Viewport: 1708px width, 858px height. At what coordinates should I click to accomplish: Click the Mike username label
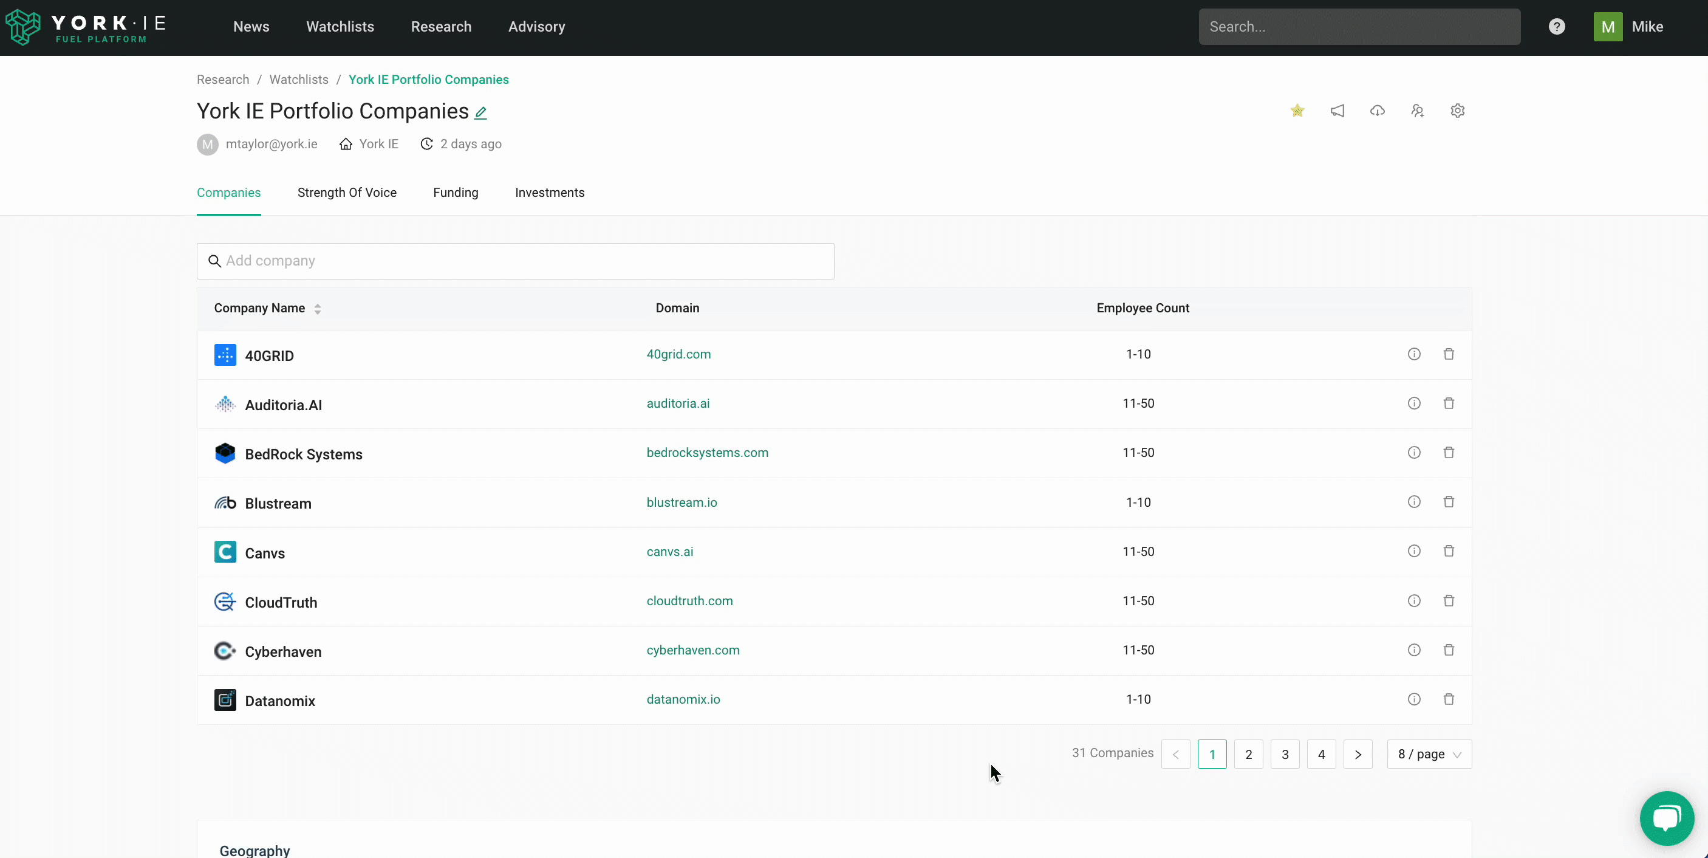pos(1647,27)
